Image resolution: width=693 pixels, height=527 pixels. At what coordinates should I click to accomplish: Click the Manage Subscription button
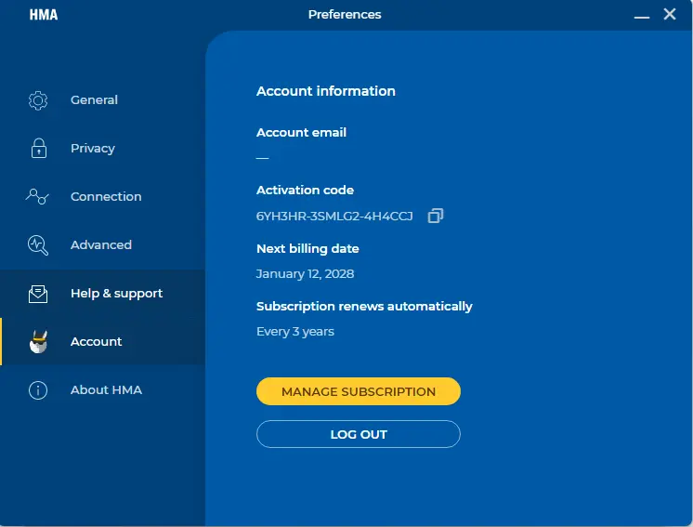pyautogui.click(x=359, y=391)
